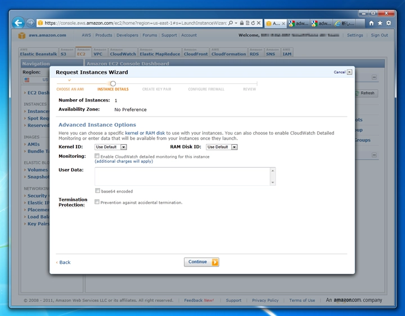Screen dimensions: 405x316
Task: Click the Cancel link in wizard header
Action: pos(339,72)
